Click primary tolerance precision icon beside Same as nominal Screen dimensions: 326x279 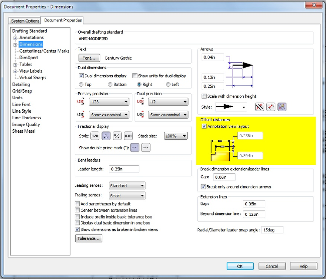[81, 114]
